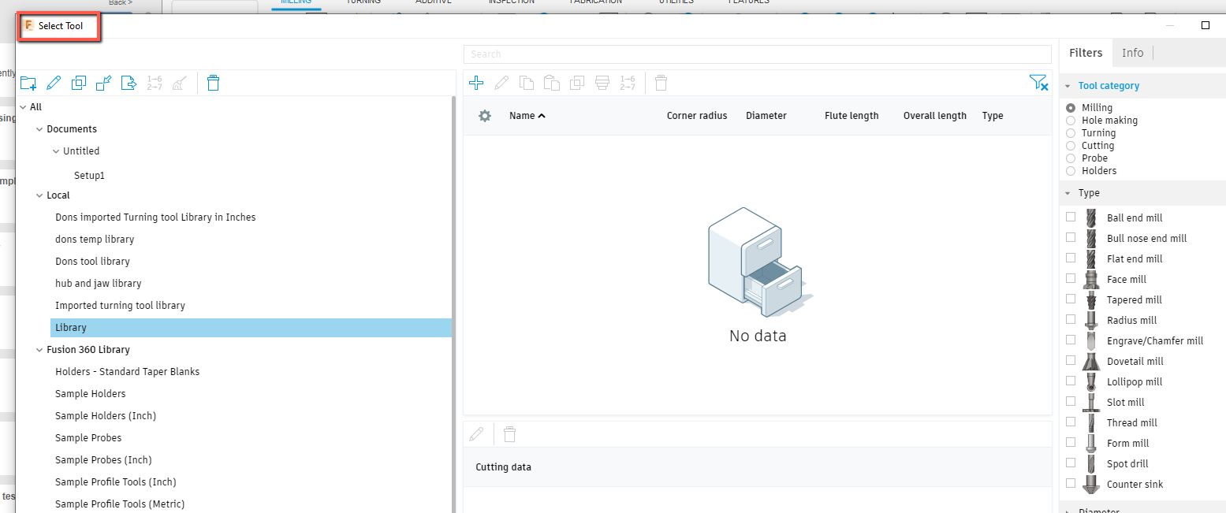Viewport: 1226px width, 513px height.
Task: Select Setup1 in the tree
Action: 89,176
